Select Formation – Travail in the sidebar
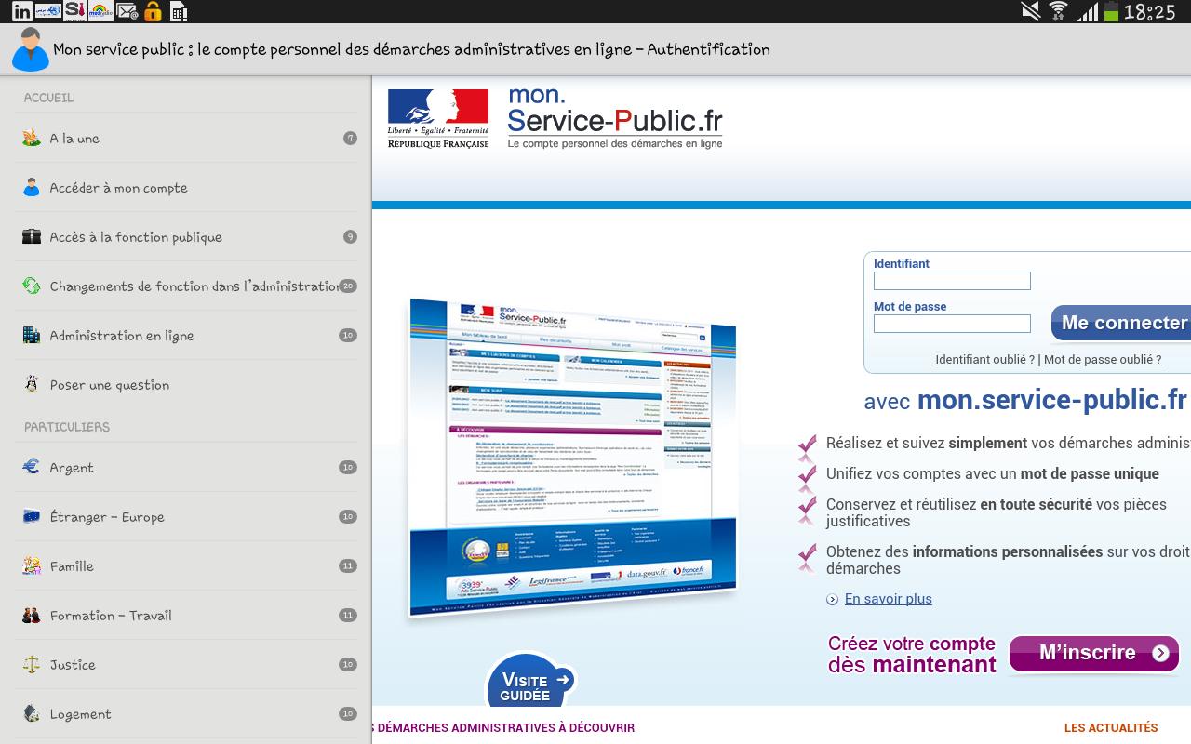Screen dimensions: 1191x744 point(112,615)
